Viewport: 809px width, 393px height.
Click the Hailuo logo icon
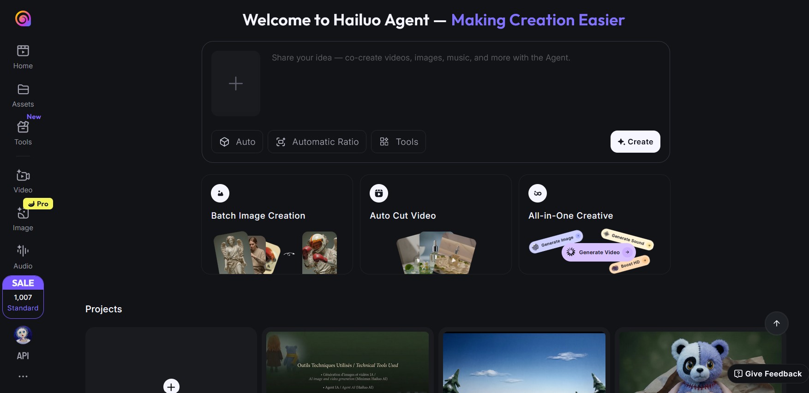[x=23, y=18]
